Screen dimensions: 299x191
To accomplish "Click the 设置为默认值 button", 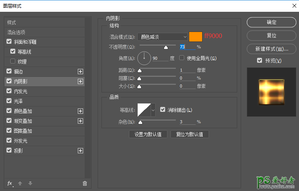I will [148, 134].
